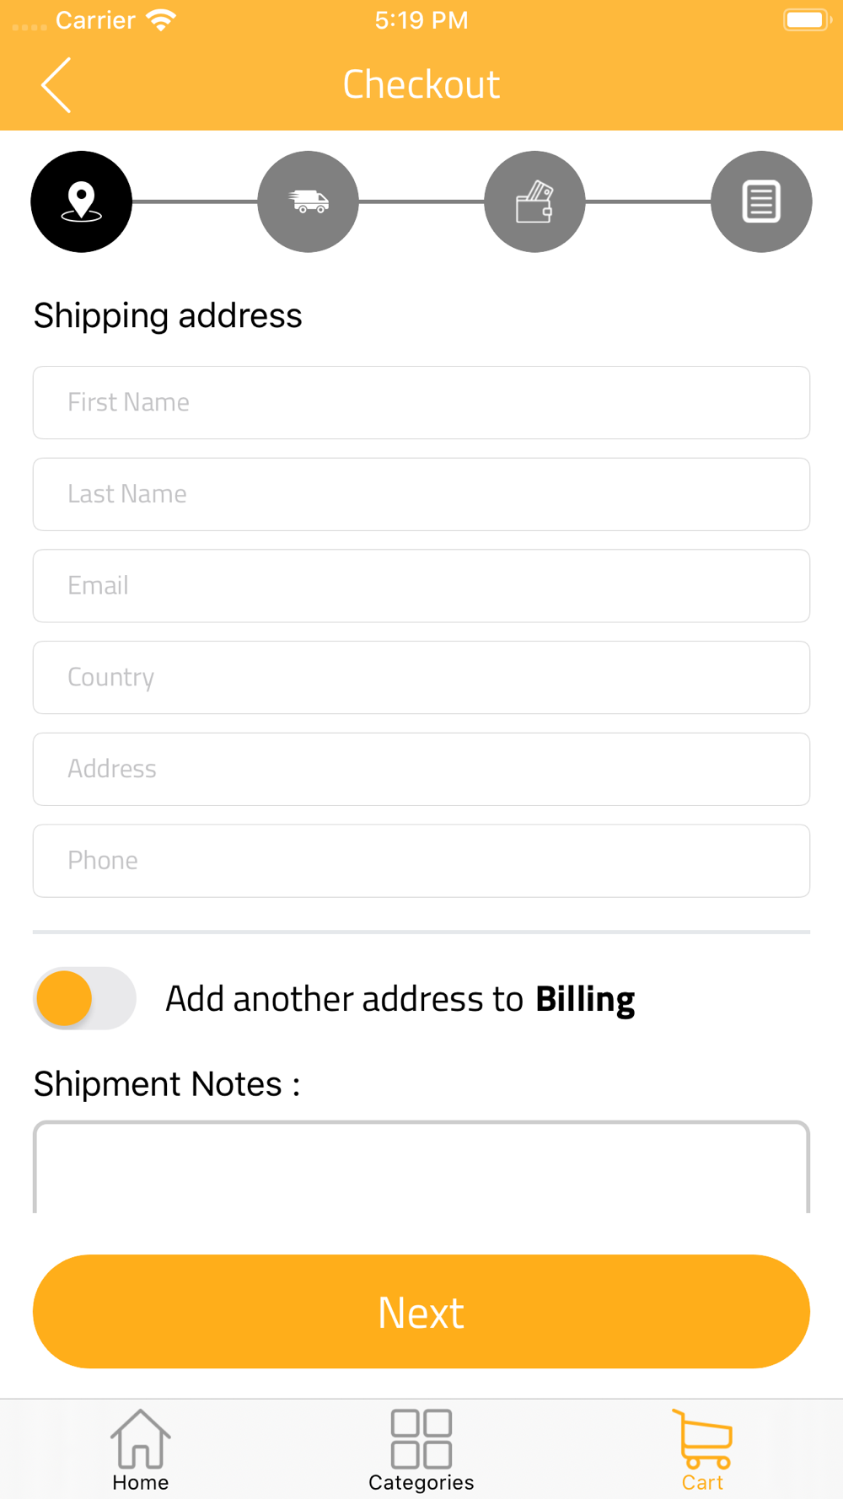Screen dimensions: 843x1499
Task: Select the Email input field
Action: [421, 586]
